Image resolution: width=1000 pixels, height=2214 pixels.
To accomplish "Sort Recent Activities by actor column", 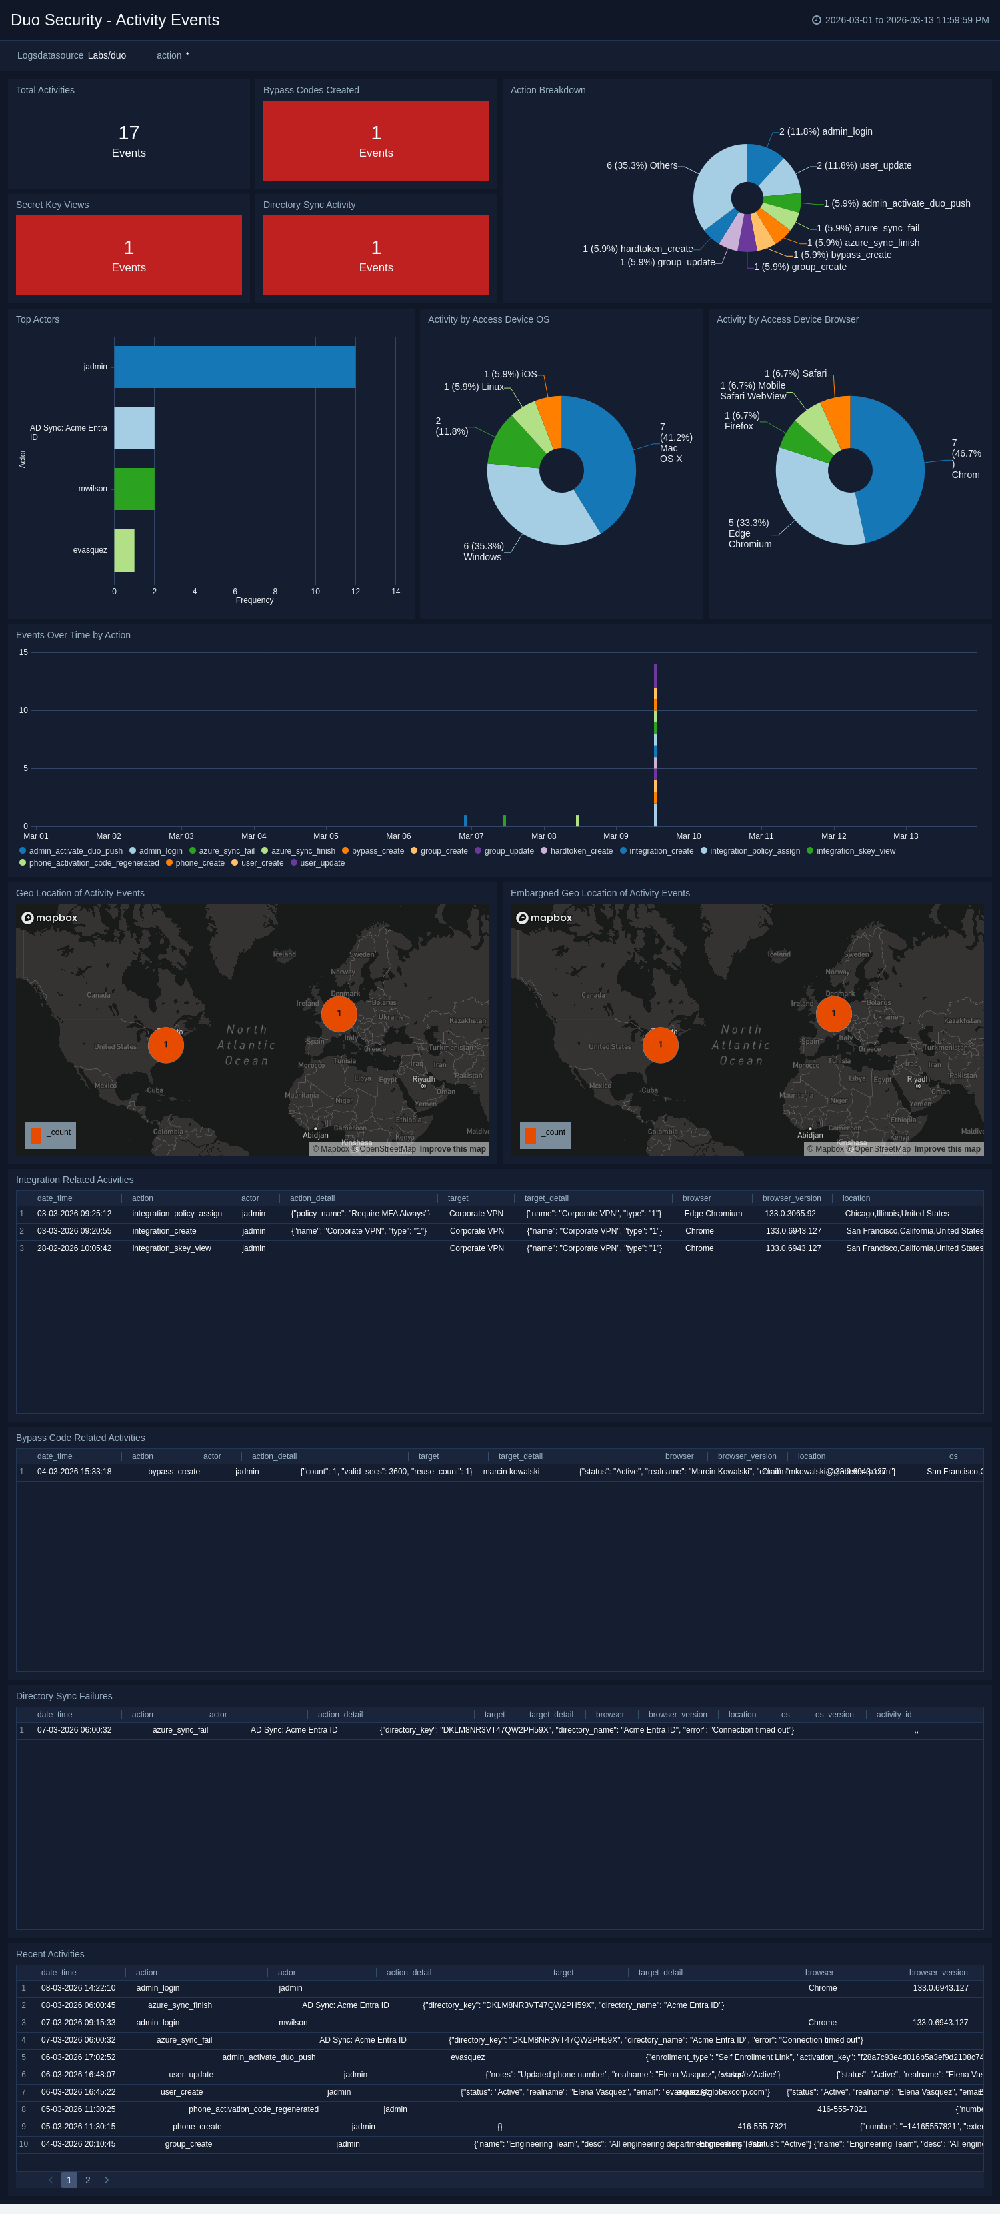I will tap(287, 1973).
